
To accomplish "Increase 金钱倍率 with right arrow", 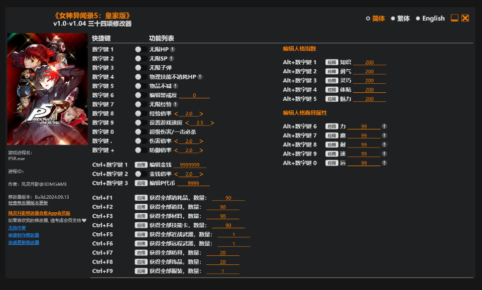I will click(x=201, y=174).
